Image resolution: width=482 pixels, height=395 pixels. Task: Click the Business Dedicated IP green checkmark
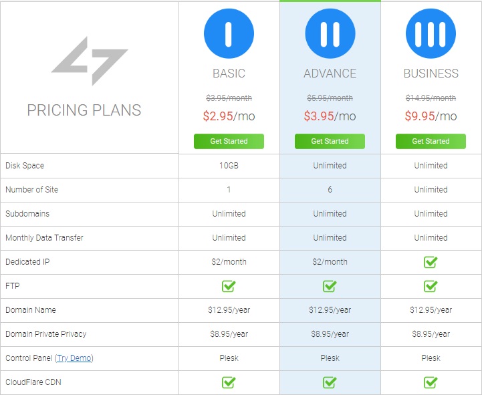[431, 262]
